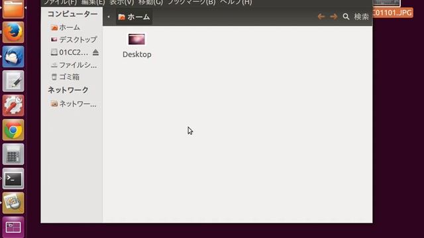
Task: Go forward with the right arrow
Action: (334, 17)
